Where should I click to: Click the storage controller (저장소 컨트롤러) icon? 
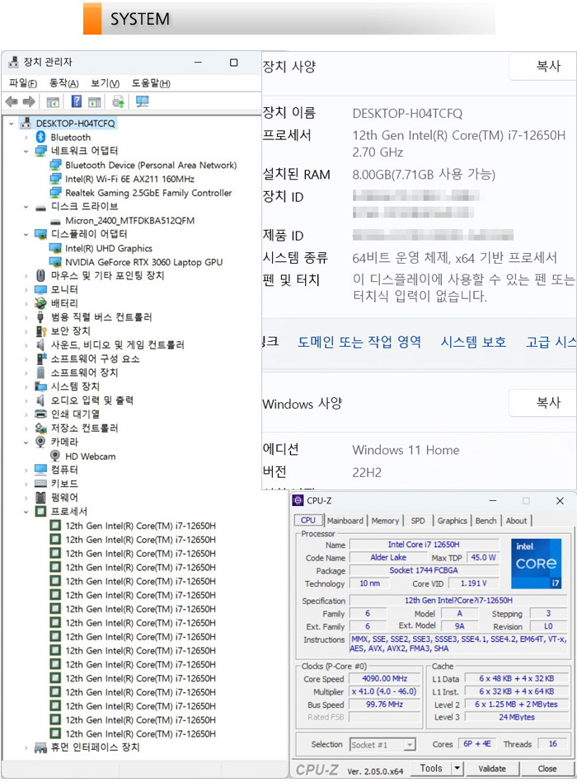point(41,428)
